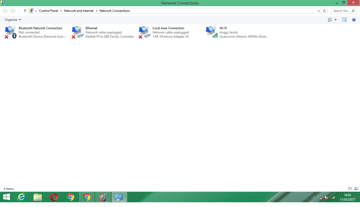Screen dimensions: 360x207
Task: Click the Realtek PCIe GBE Family Controller text
Action: 110,37
